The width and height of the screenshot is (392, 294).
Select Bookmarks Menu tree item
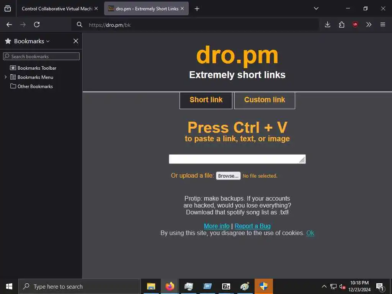(35, 77)
